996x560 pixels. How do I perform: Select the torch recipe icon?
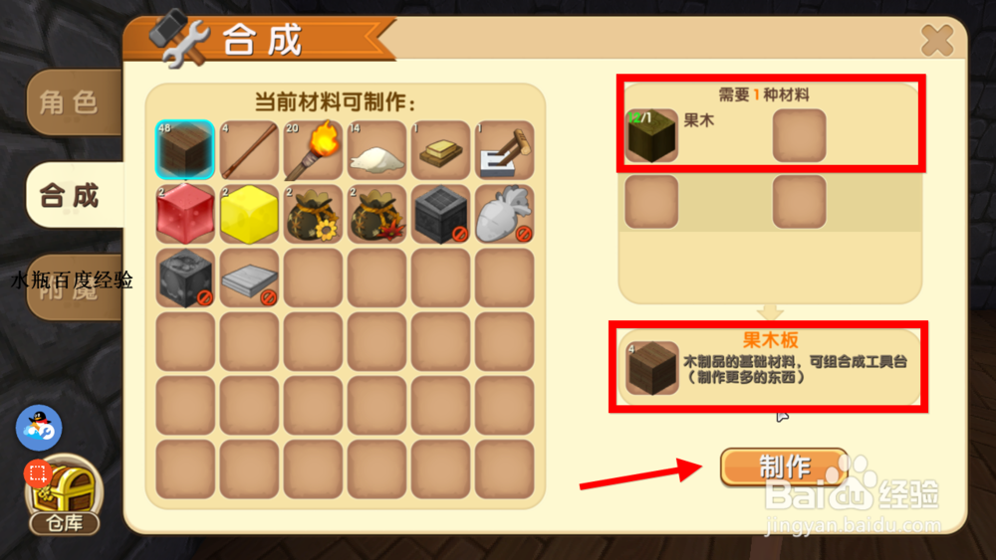[313, 149]
